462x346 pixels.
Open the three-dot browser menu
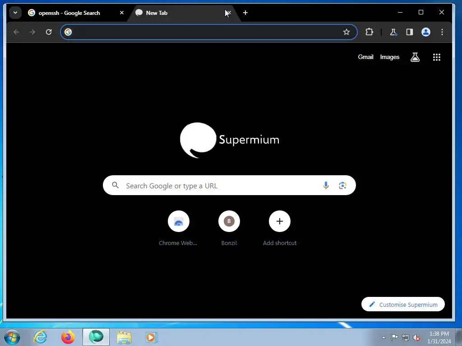tap(442, 32)
